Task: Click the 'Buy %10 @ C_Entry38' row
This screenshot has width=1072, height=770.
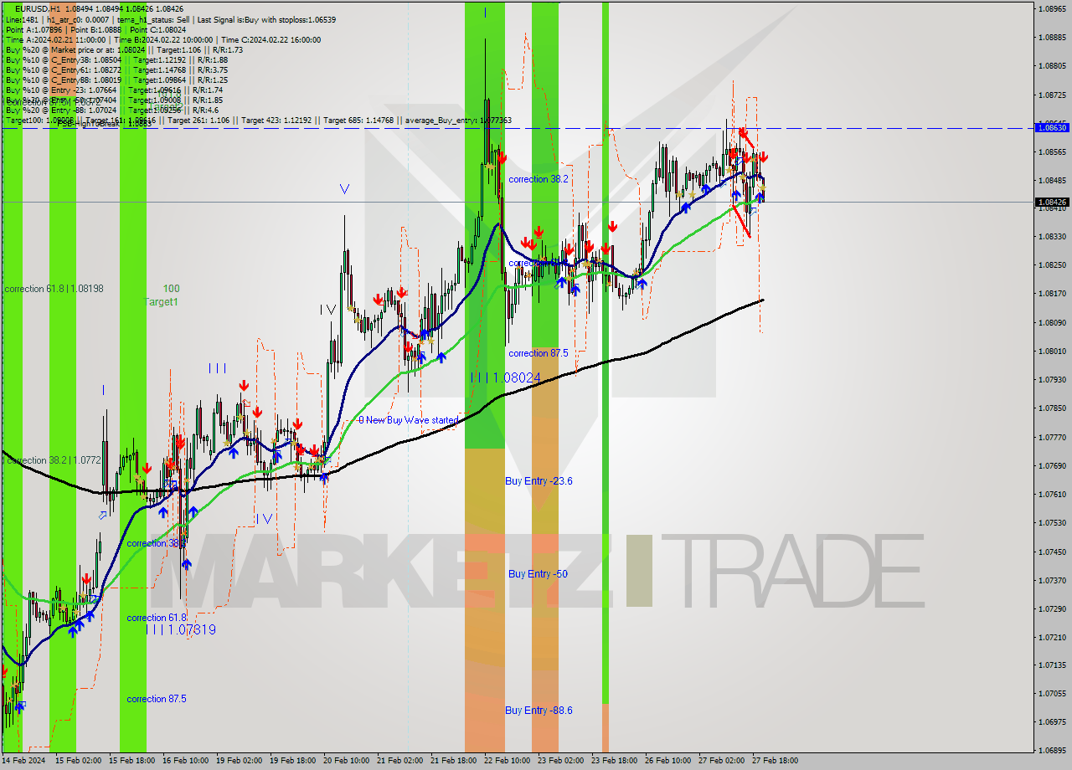Action: coord(116,59)
